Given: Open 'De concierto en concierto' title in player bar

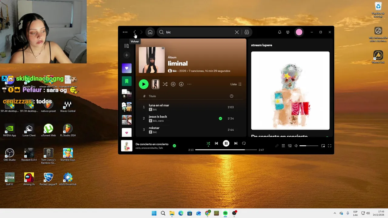Looking at the screenshot, I should pos(152,144).
